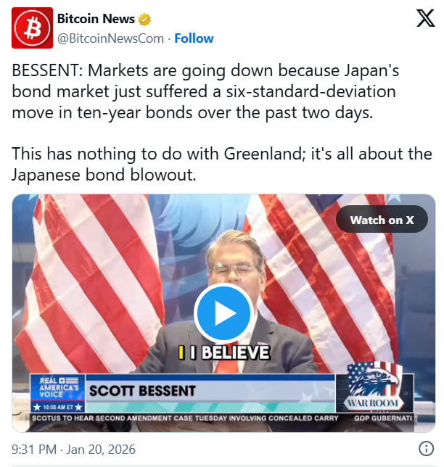Screen dimensions: 444x467
Task: Click the 10:08 AM ET time badge
Action: 58,407
